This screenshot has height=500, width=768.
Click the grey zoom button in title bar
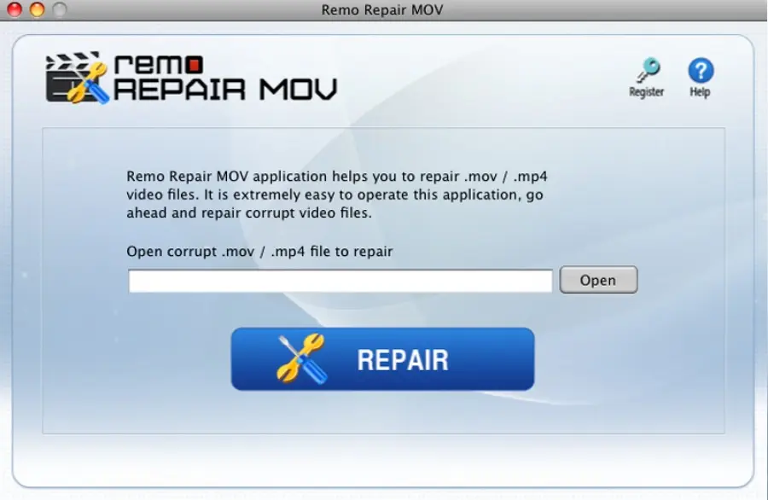[59, 9]
